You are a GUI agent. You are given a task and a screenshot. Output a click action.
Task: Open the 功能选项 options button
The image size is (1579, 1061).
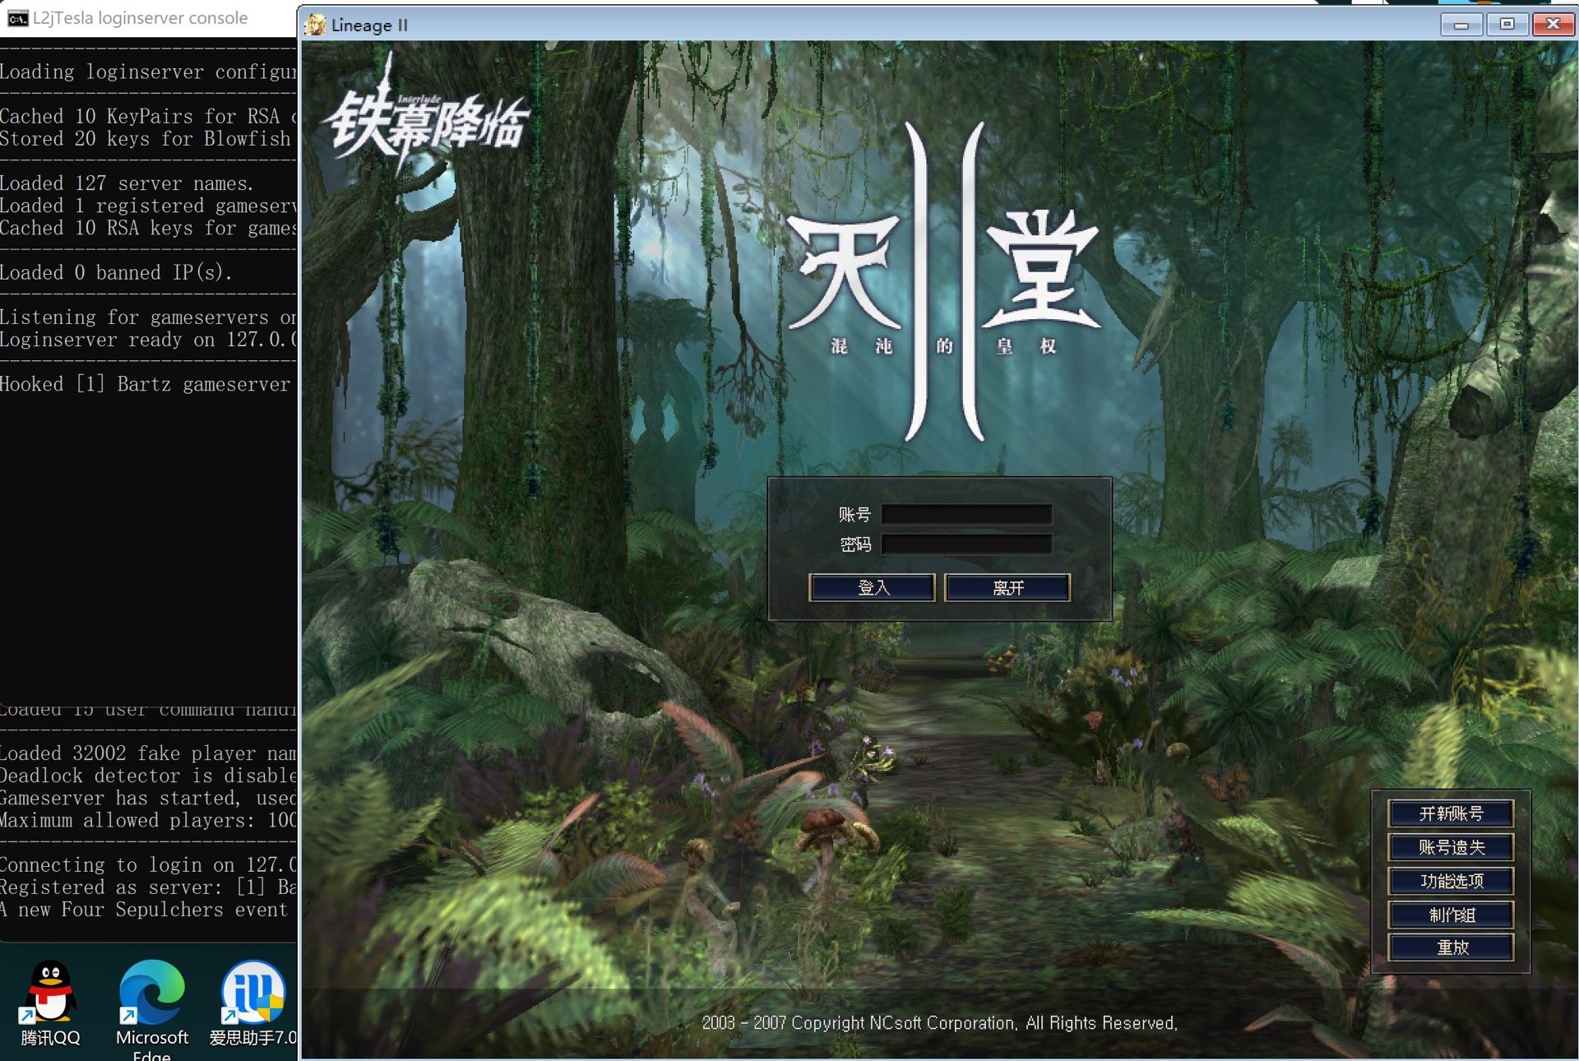coord(1451,881)
